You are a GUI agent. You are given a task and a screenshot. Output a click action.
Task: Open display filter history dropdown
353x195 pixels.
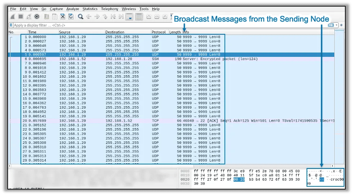click(x=336, y=25)
